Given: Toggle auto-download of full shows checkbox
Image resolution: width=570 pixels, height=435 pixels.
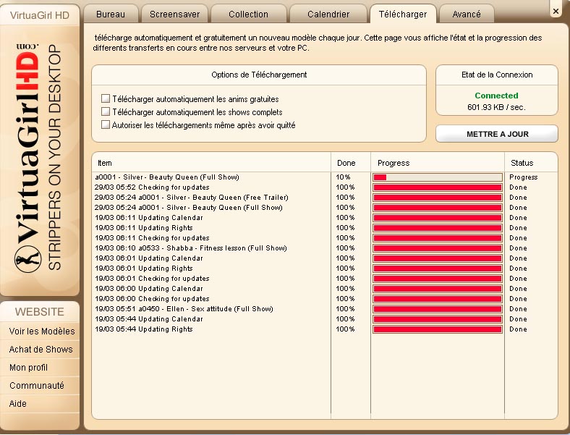Looking at the screenshot, I should (x=106, y=111).
